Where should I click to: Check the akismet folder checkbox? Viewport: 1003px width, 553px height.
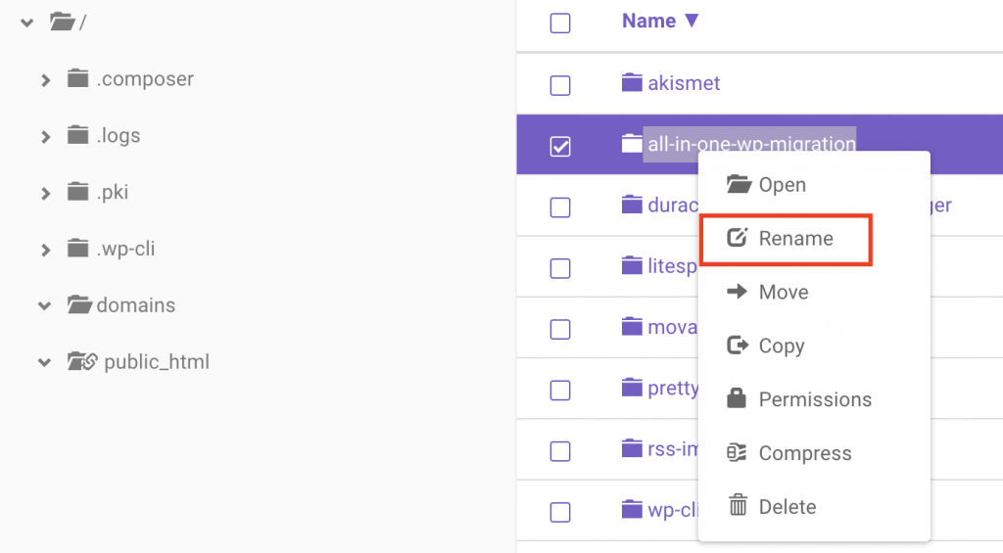tap(560, 85)
